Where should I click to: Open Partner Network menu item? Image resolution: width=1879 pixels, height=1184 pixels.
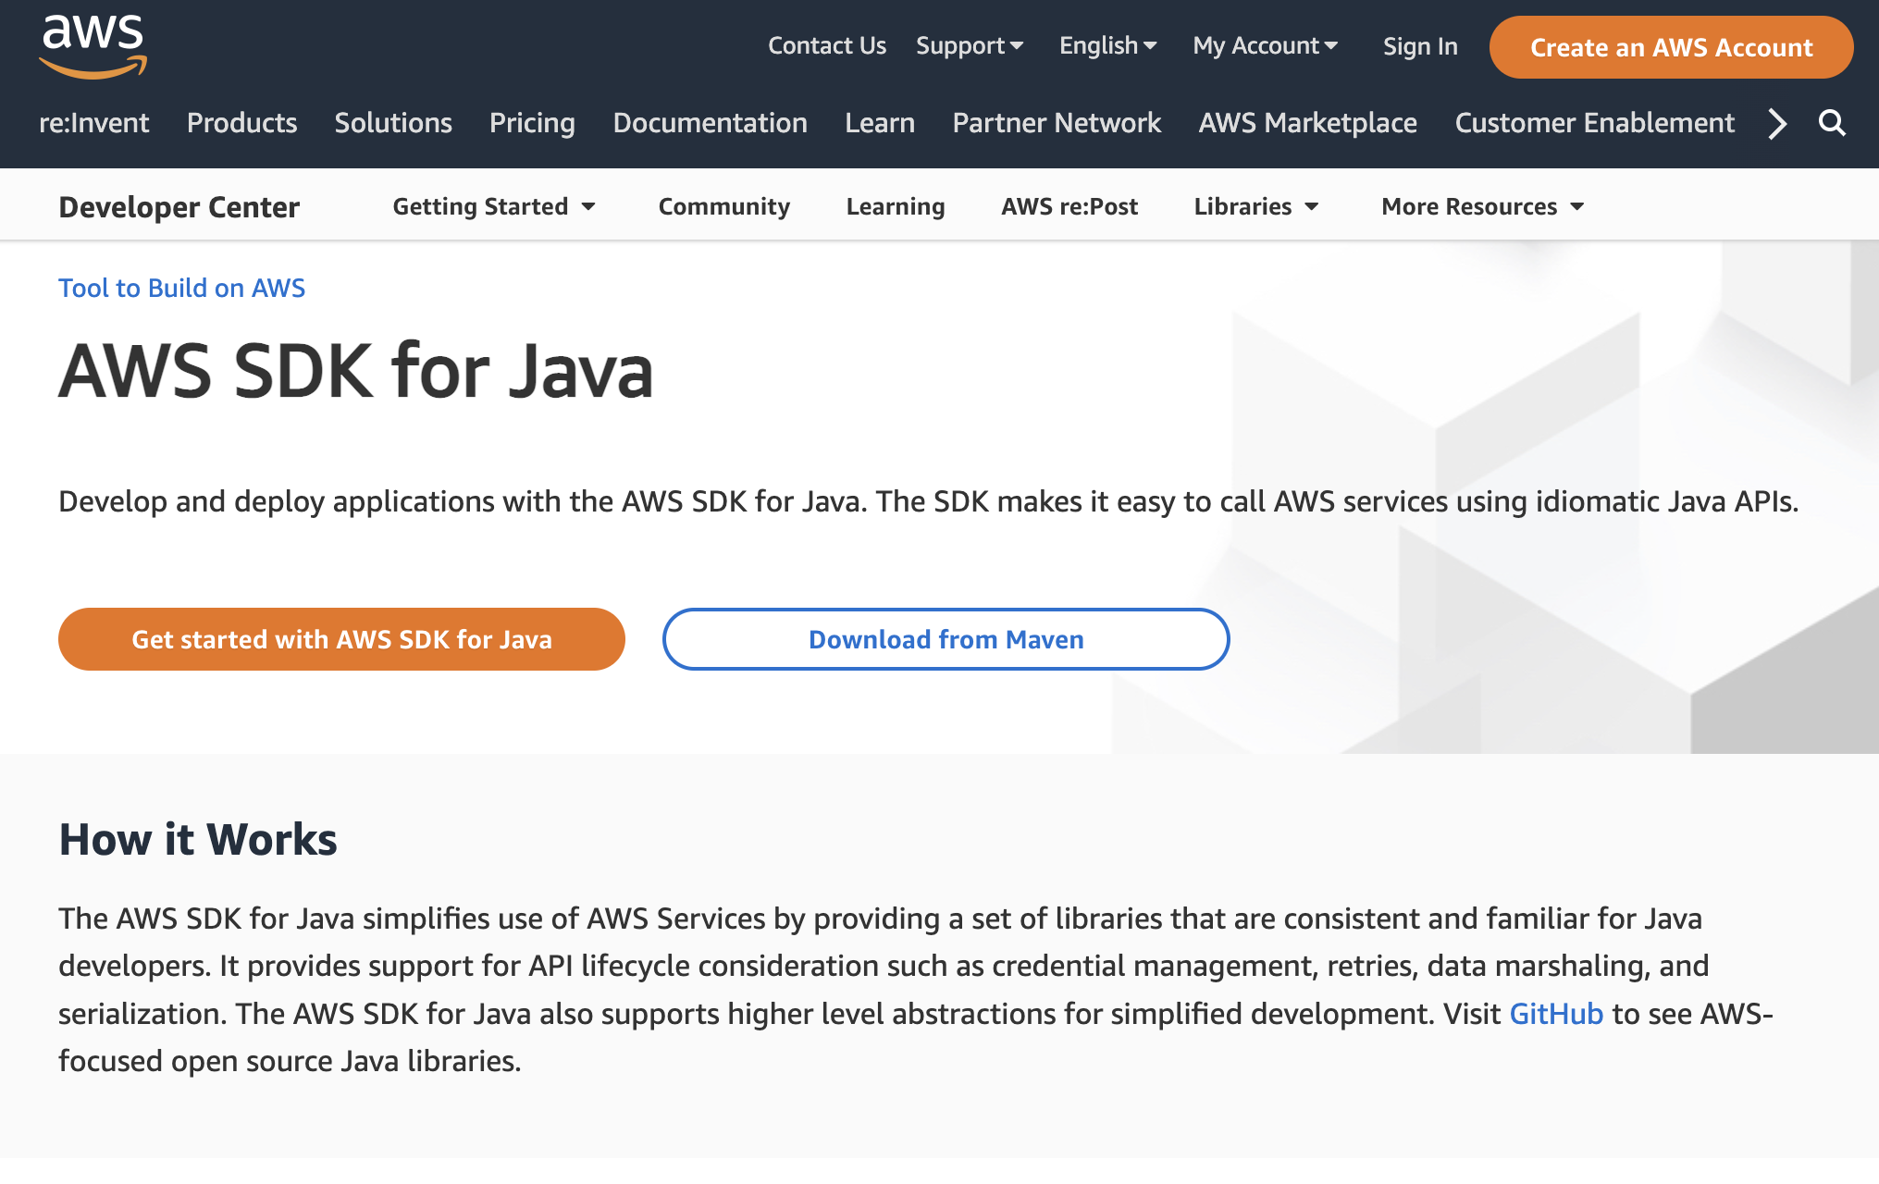[1057, 123]
